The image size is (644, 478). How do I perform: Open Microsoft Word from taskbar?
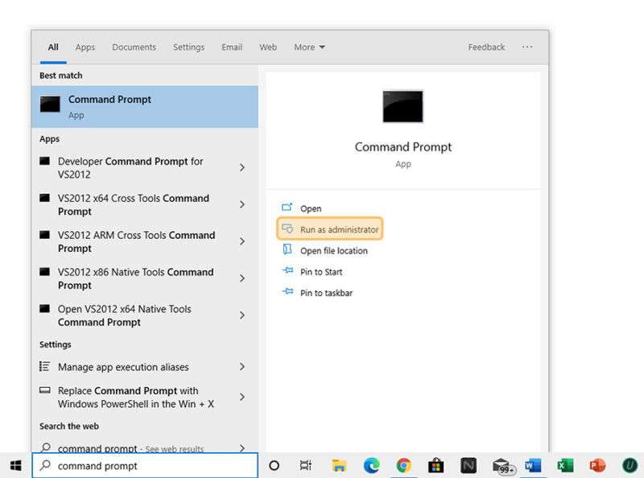[533, 465]
